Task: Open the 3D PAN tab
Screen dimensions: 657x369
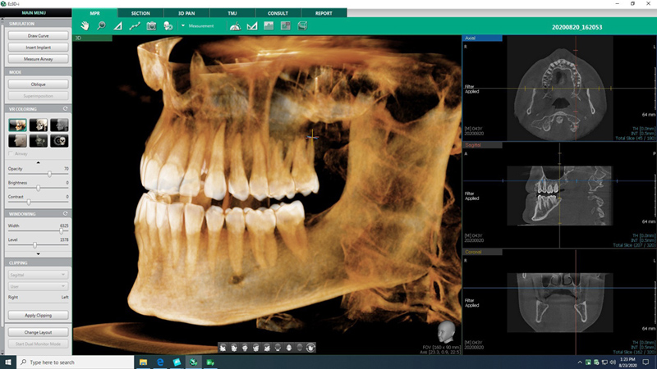Action: (x=186, y=13)
